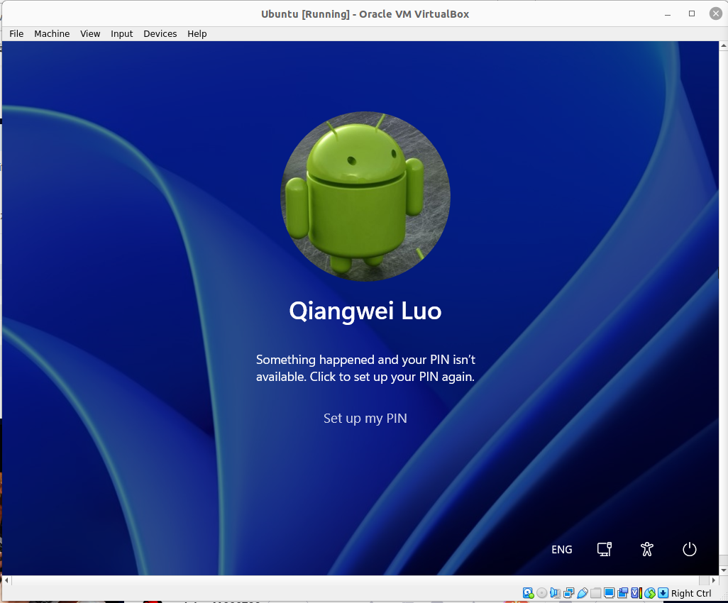The height and width of the screenshot is (603, 728).
Task: Click the audio status icon
Action: (x=556, y=593)
